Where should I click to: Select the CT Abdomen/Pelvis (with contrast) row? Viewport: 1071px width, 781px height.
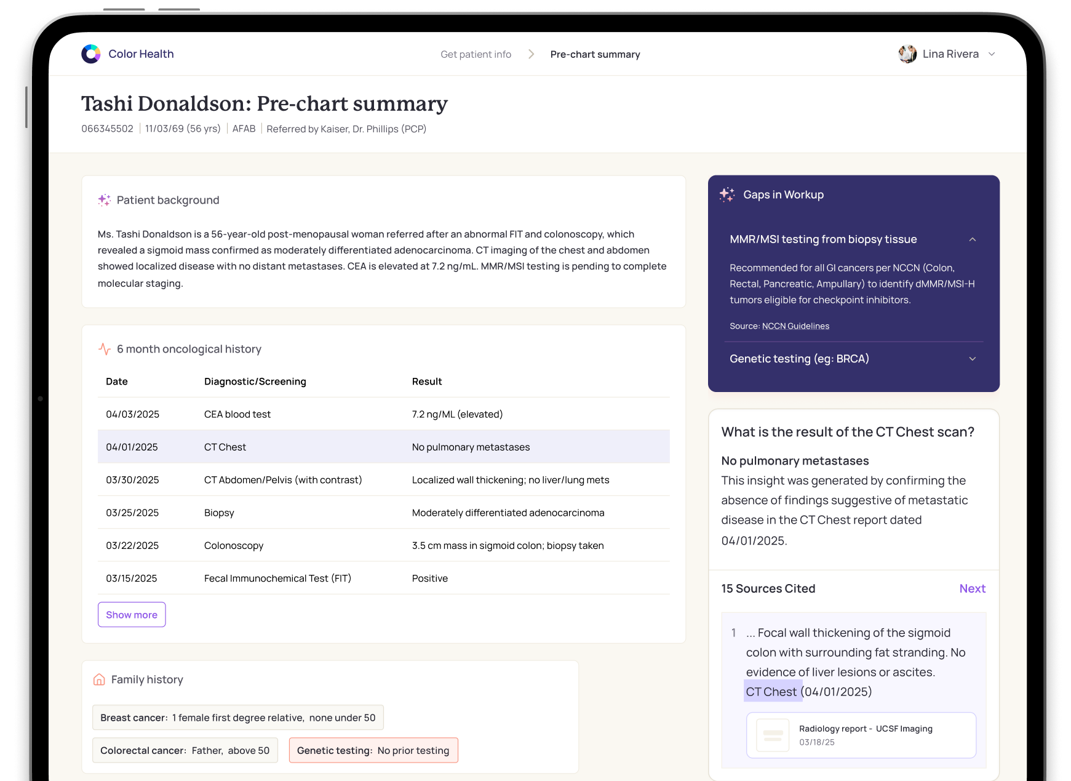point(383,479)
